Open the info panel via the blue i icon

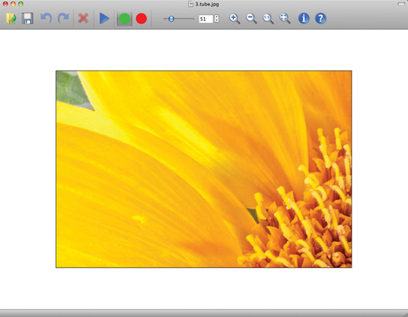pyautogui.click(x=304, y=18)
